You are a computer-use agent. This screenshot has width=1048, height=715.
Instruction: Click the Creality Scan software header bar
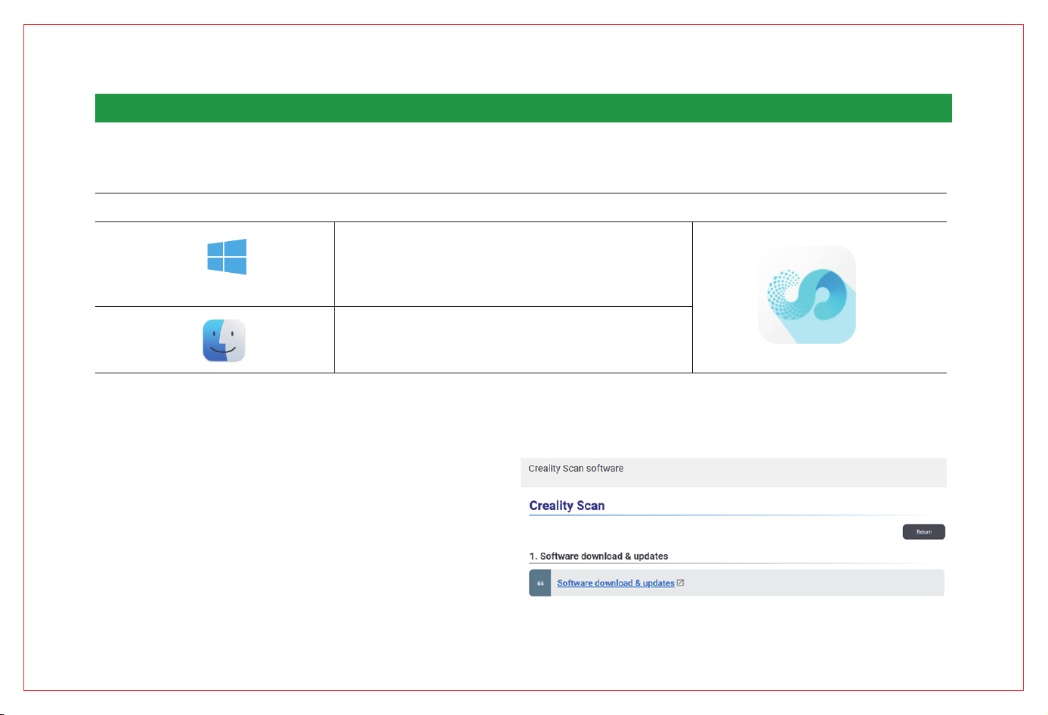[x=733, y=472]
